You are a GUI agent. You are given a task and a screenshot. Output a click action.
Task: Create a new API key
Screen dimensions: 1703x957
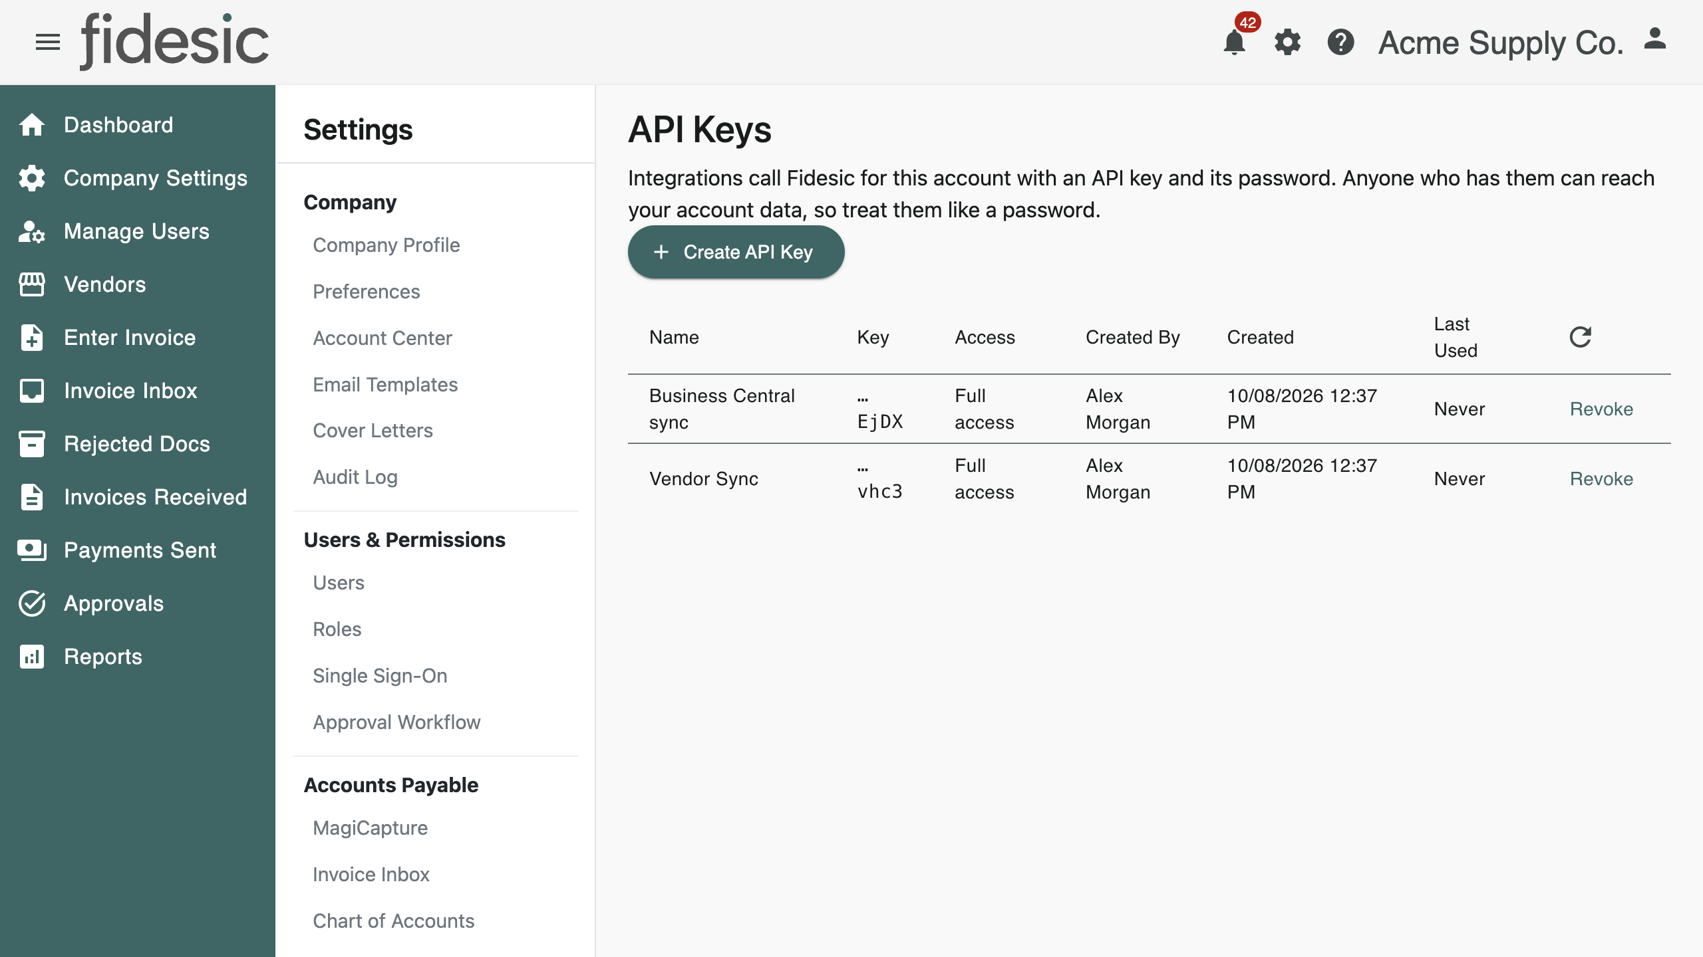click(736, 252)
